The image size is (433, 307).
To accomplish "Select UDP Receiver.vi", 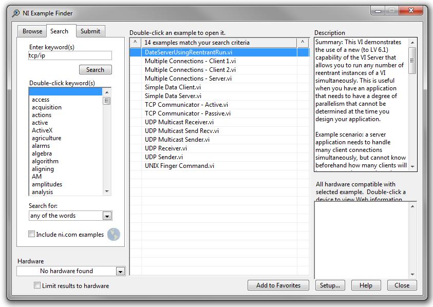I will coord(219,148).
